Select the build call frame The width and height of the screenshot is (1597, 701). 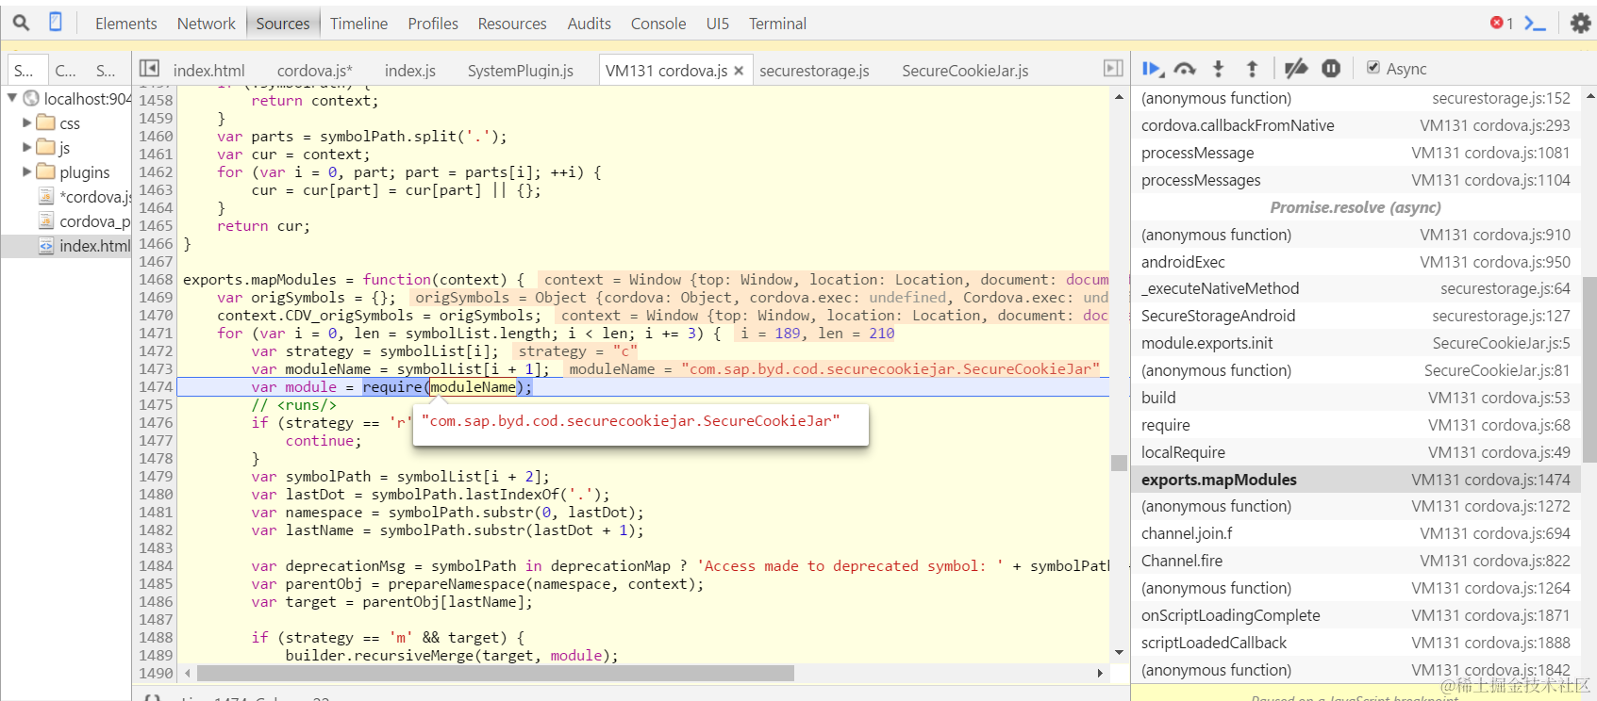(x=1356, y=398)
